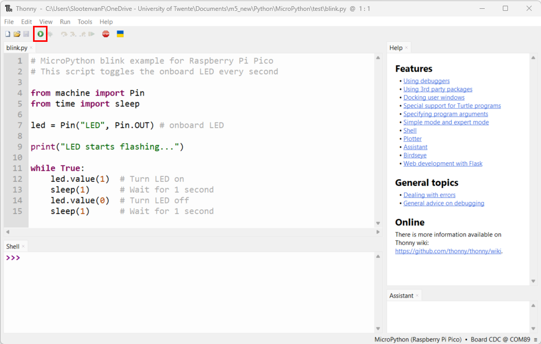Open Docking user windows link

pyautogui.click(x=434, y=98)
